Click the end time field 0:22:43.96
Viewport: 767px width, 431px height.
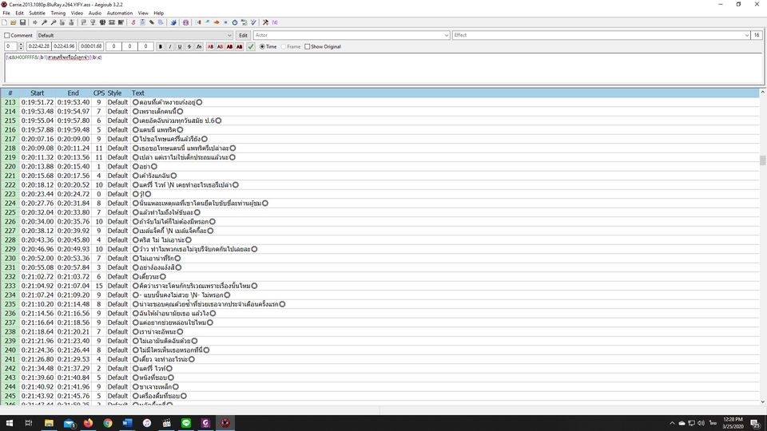[64, 46]
